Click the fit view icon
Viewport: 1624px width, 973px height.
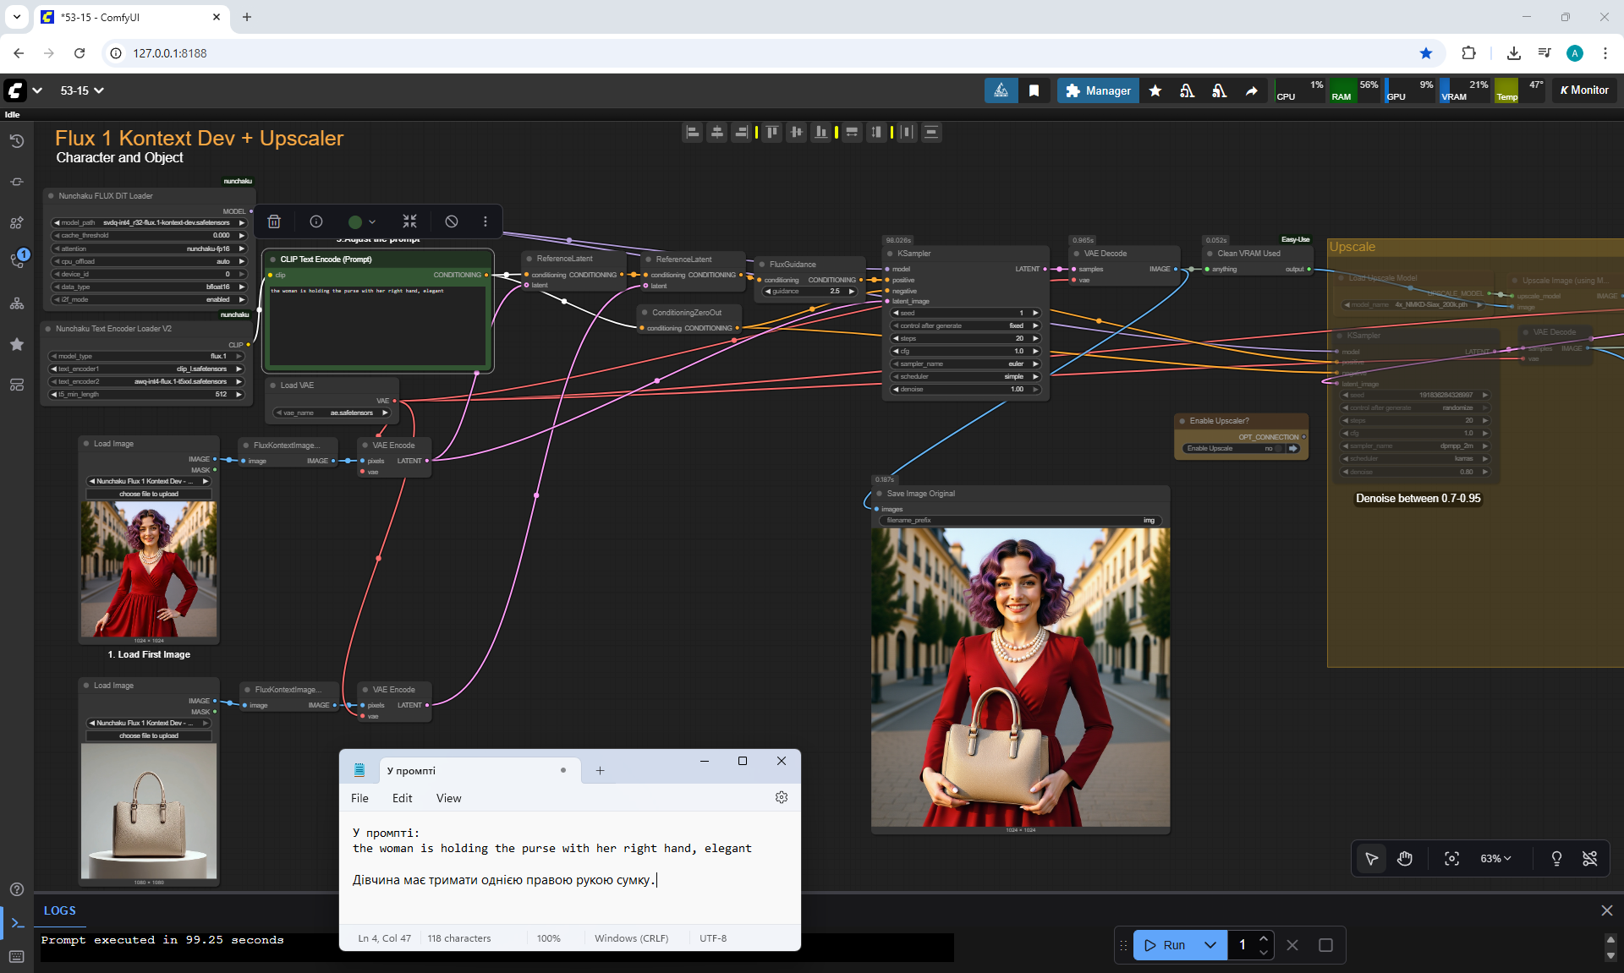coord(1451,859)
